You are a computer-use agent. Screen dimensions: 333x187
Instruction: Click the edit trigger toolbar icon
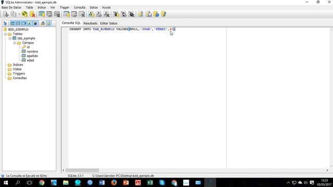pos(124,14)
